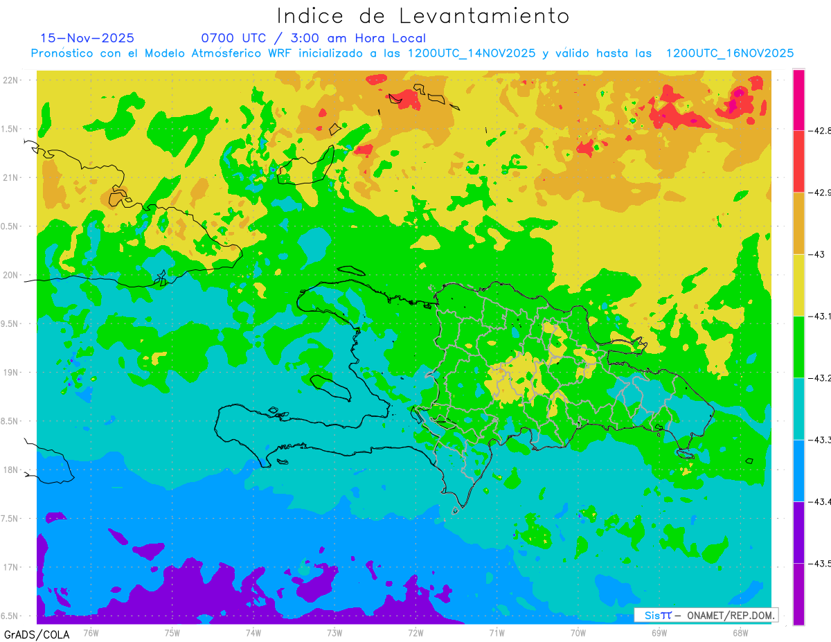
Task: Click the '15-Nov-2025' date label
Action: (x=87, y=38)
